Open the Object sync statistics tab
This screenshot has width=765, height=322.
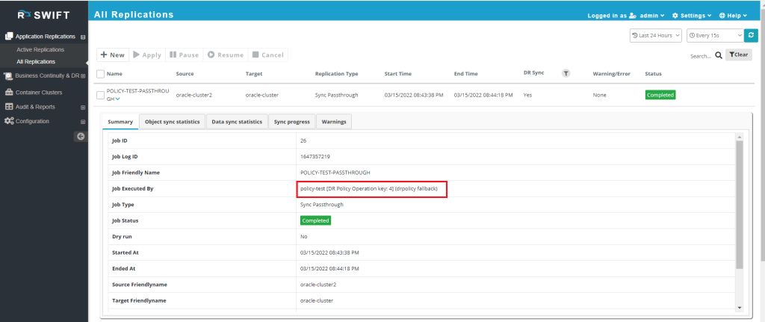coord(173,122)
